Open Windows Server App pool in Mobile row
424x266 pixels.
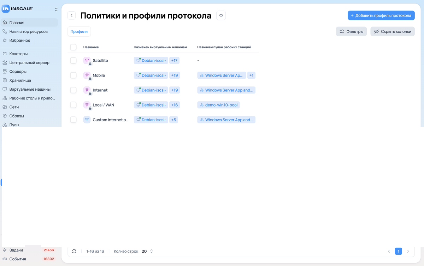[x=222, y=75]
